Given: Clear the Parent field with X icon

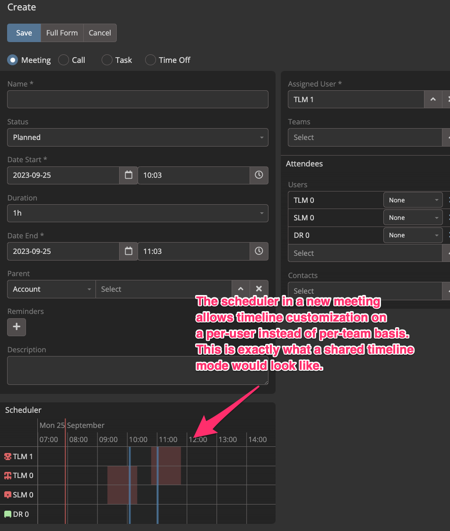Looking at the screenshot, I should tap(259, 289).
